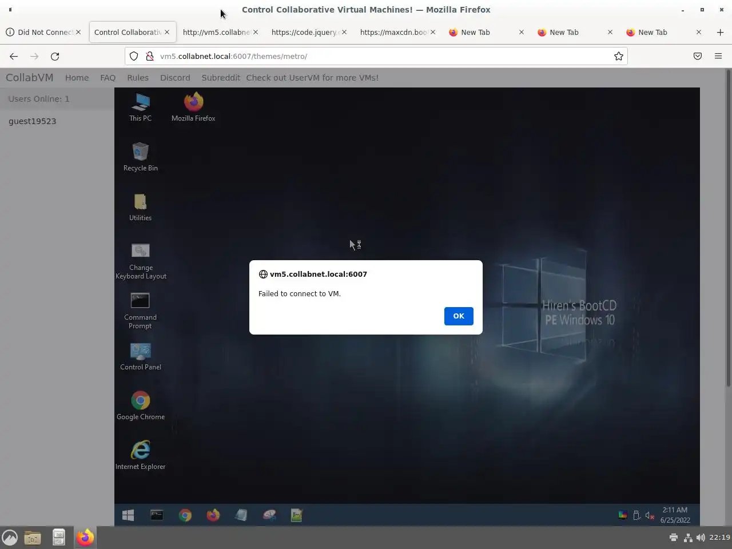Click Command Prompt icon in VM taskbar
Image resolution: width=732 pixels, height=549 pixels.
click(x=157, y=515)
